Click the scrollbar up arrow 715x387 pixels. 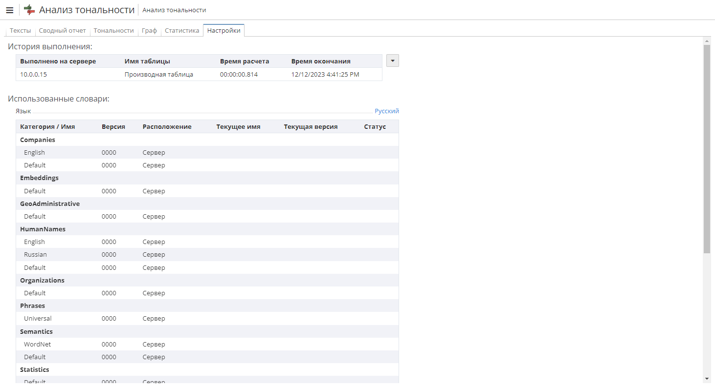[x=707, y=41]
